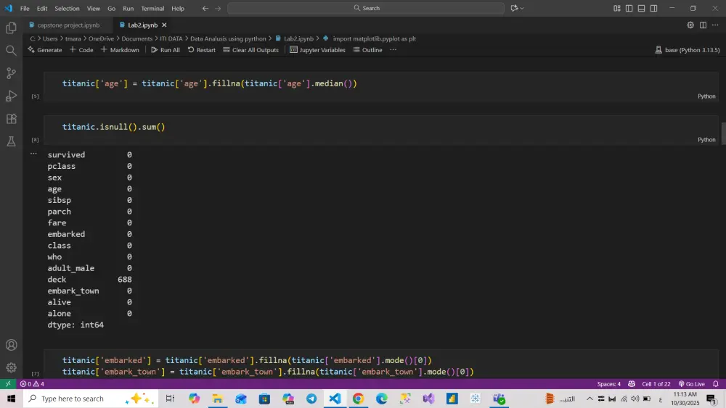Click 'Cell 1 of 22' in status bar
This screenshot has height=408, width=726.
click(x=656, y=384)
